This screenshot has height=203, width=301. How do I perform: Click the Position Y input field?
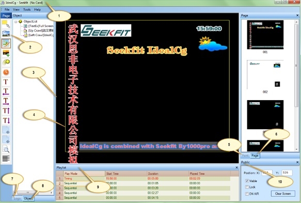287,173
